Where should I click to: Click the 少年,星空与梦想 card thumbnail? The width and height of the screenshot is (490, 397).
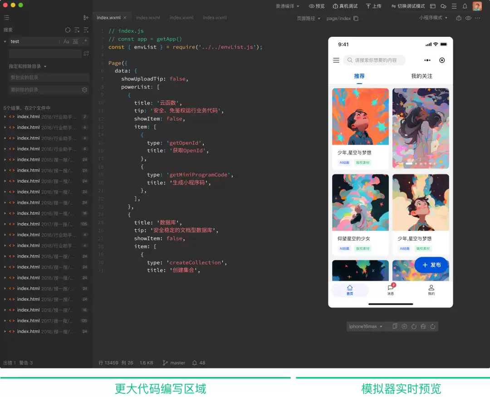point(360,116)
